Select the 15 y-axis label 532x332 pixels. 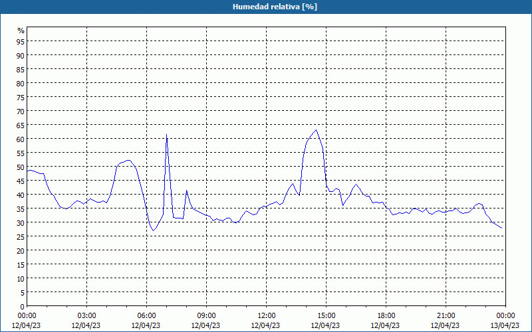pos(21,264)
